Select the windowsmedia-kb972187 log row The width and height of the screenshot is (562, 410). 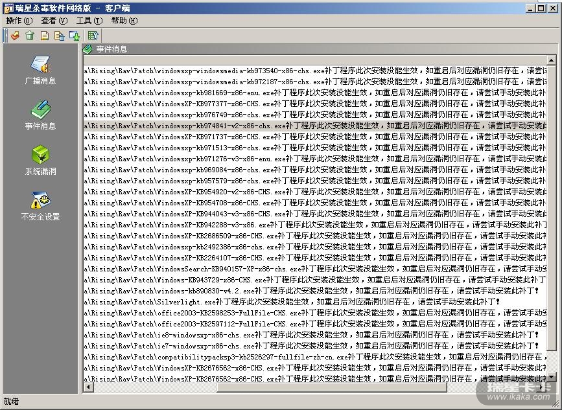(x=315, y=82)
